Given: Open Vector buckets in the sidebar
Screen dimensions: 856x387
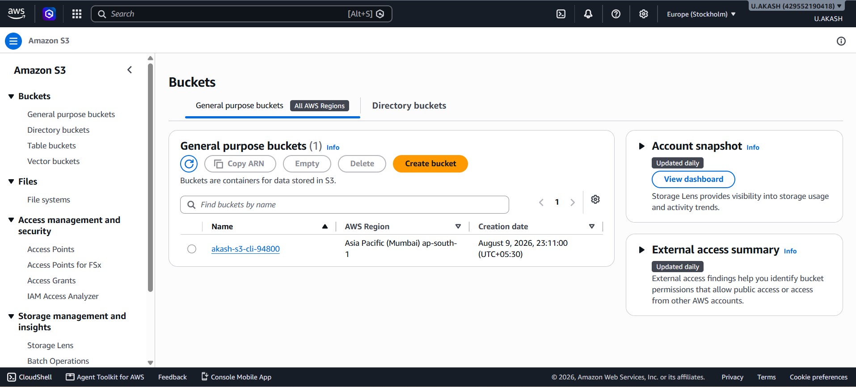Looking at the screenshot, I should tap(53, 161).
